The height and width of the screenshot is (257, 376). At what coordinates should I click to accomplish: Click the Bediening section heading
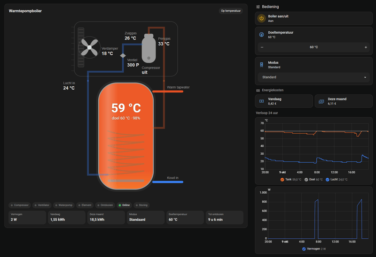click(270, 7)
